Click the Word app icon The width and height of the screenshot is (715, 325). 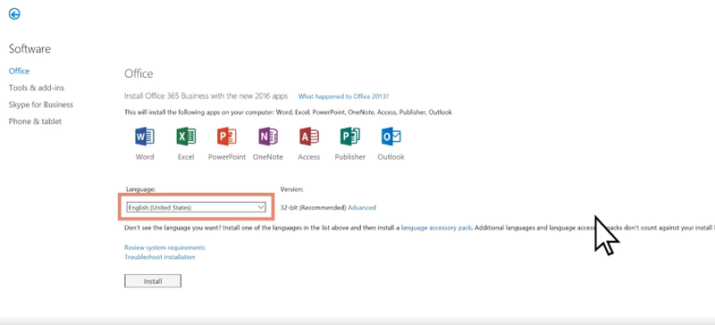[145, 137]
